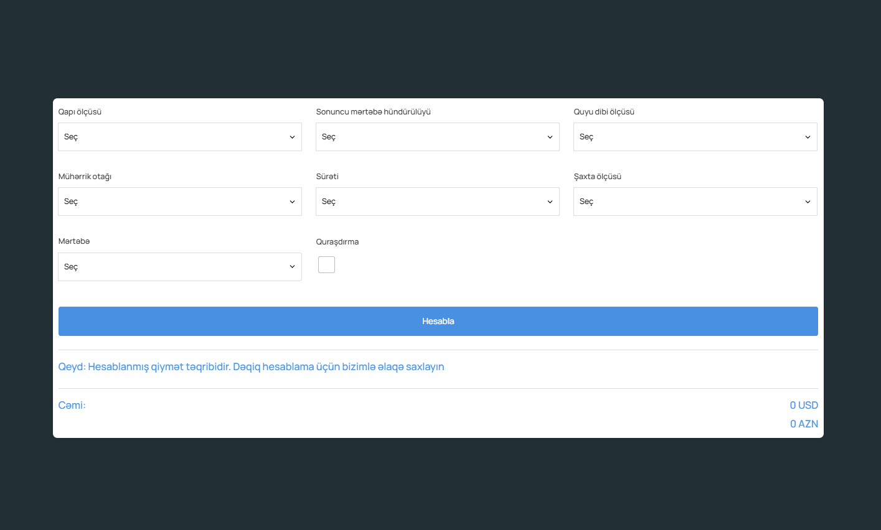Enable the Quraşdırma checkbox
The width and height of the screenshot is (881, 530).
pos(326,265)
